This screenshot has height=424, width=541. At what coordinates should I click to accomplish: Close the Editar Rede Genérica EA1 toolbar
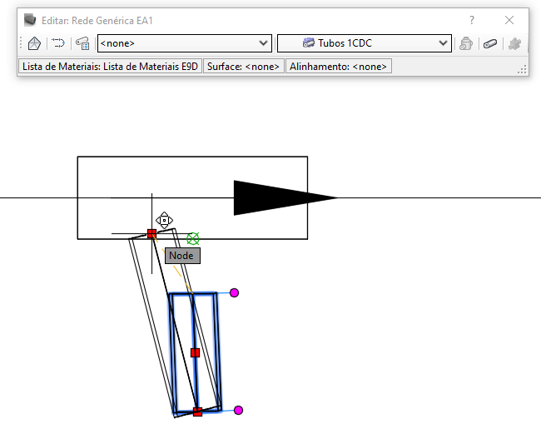[x=509, y=20]
